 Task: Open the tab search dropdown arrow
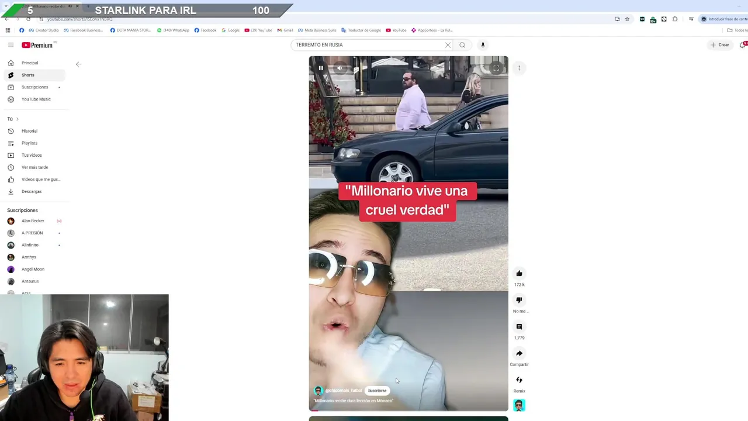point(6,6)
